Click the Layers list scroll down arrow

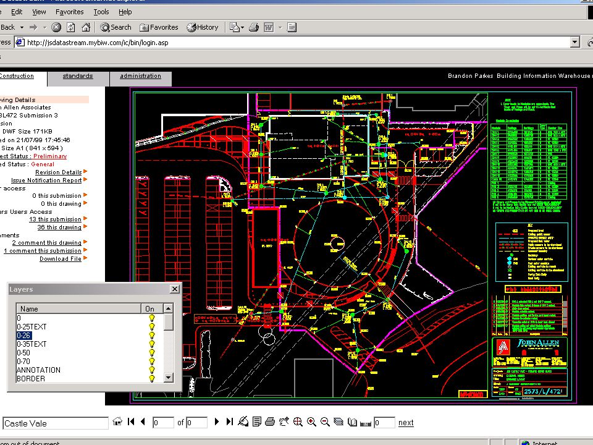coord(169,378)
